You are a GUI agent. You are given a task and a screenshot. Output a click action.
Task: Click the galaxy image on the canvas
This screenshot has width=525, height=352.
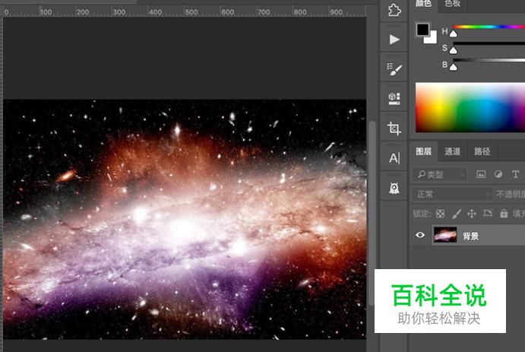click(185, 220)
